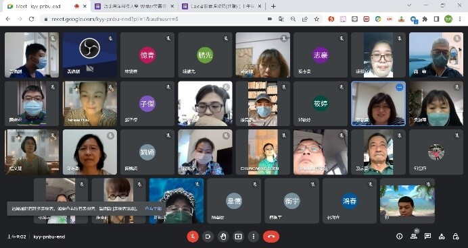Open the zoom magnifier icon in address bar
Viewport: 468px width, 248px height.
[x=293, y=19]
